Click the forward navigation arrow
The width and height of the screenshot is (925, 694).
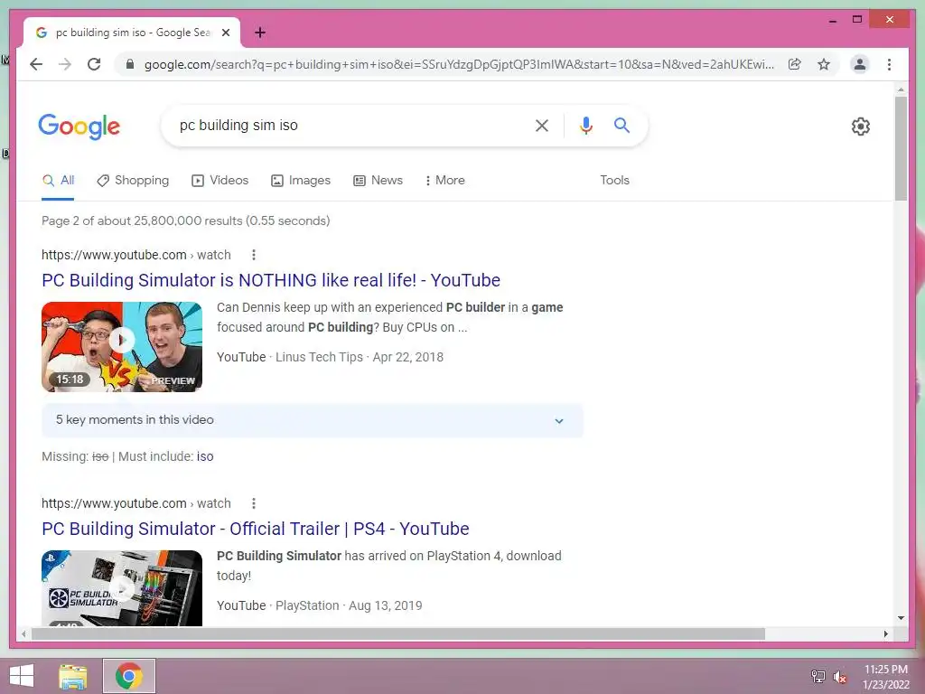[65, 64]
